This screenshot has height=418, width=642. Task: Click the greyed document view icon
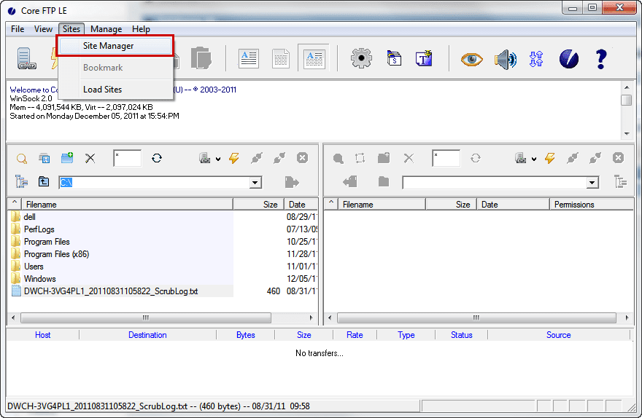point(281,58)
